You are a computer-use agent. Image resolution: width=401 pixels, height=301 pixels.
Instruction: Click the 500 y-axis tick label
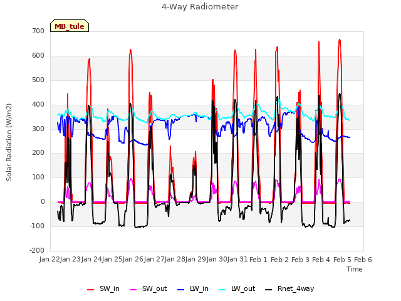(x=38, y=80)
